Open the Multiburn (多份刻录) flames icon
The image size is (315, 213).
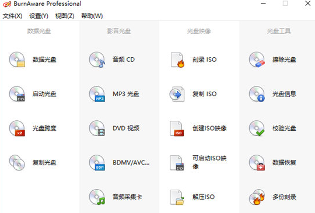click(257, 197)
